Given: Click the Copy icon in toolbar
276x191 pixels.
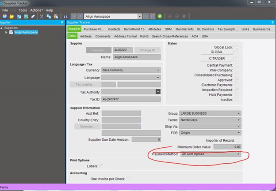Looking at the screenshot, I should pos(48,16).
